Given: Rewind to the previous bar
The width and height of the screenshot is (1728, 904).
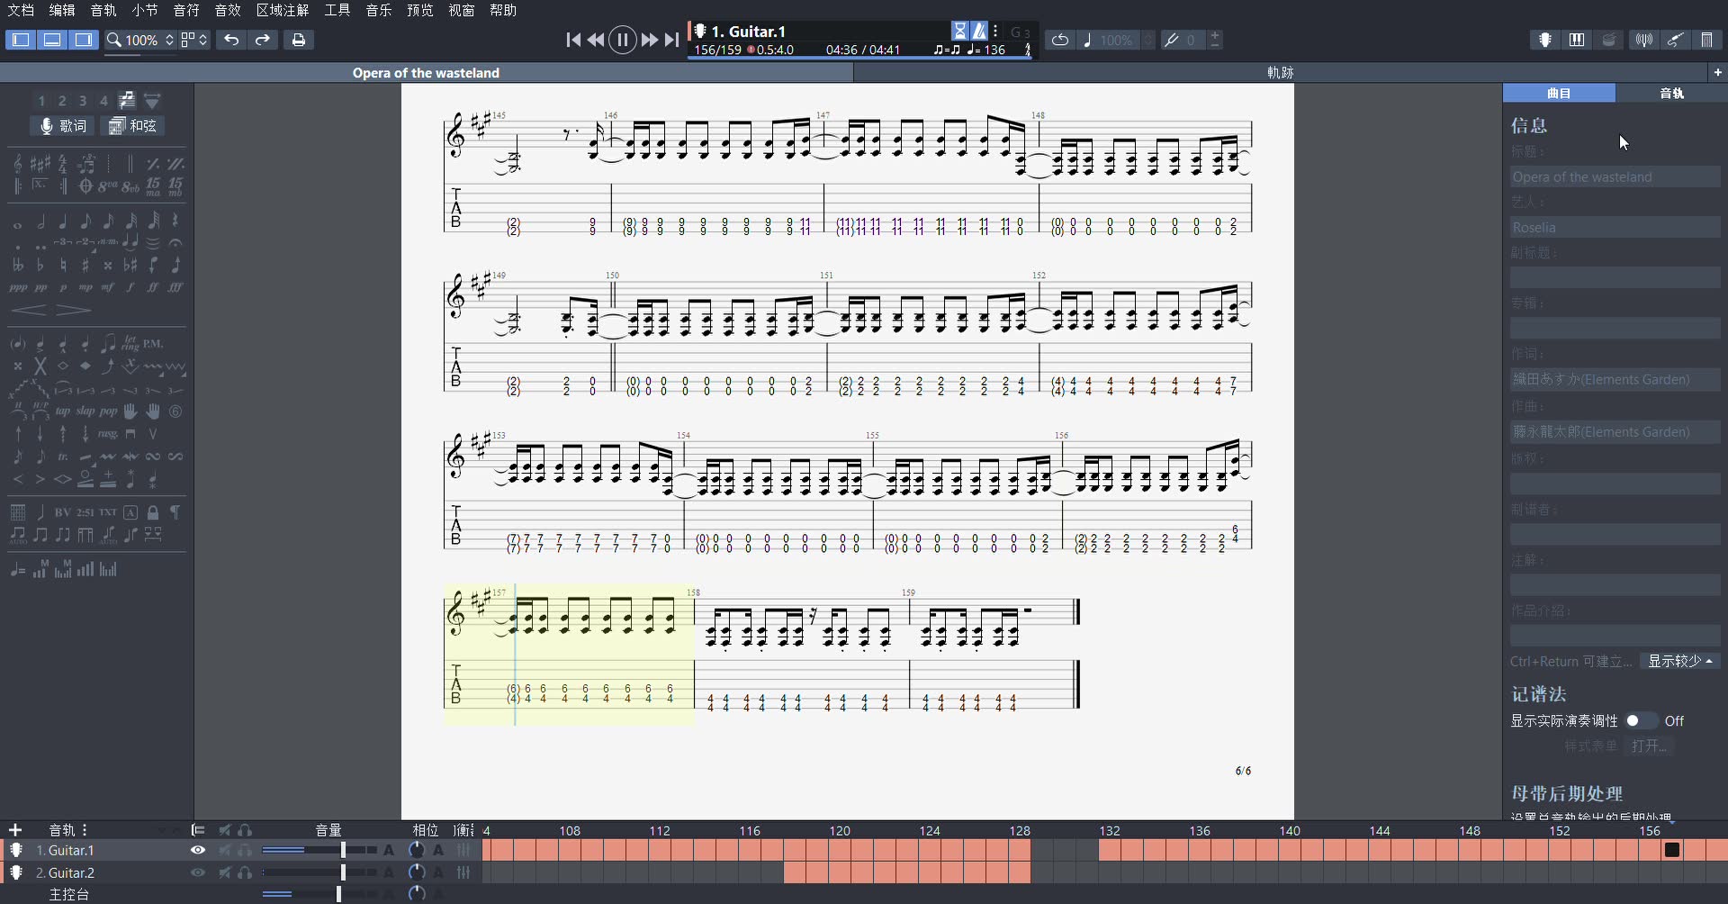Looking at the screenshot, I should click(x=596, y=40).
